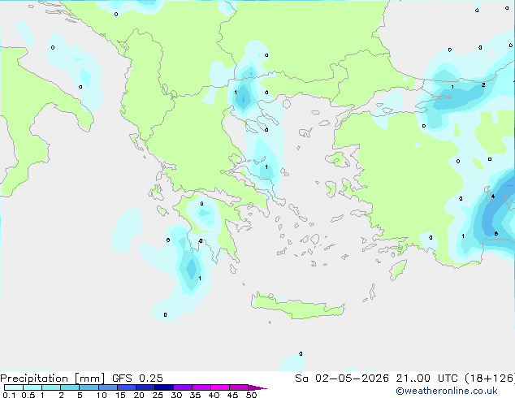Click the '25' legend scale label

tap(158, 395)
